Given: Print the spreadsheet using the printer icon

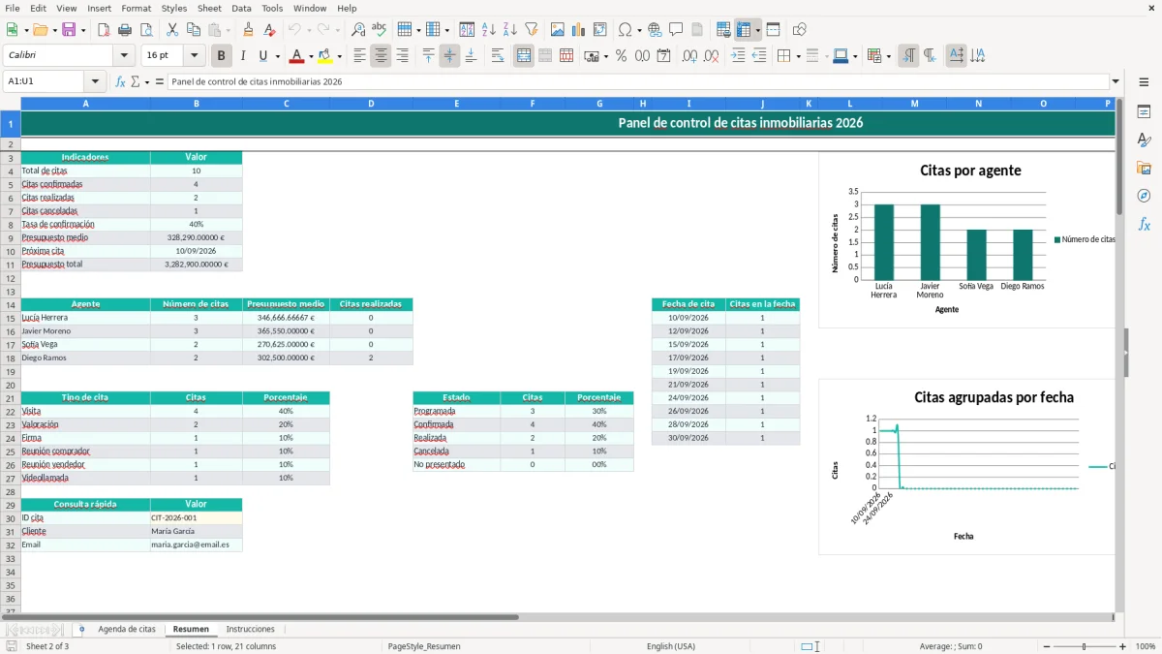Looking at the screenshot, I should (x=125, y=30).
